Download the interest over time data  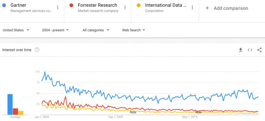click(x=240, y=50)
